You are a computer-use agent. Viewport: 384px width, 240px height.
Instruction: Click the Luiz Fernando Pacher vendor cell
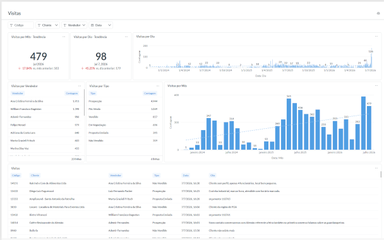[x=120, y=191]
